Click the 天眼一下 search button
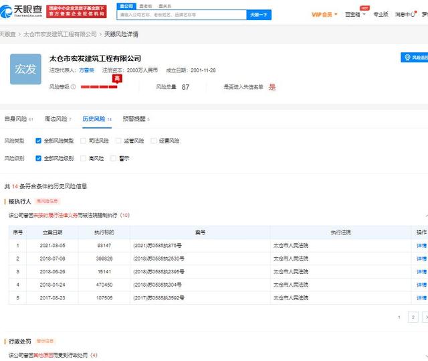 coord(259,15)
